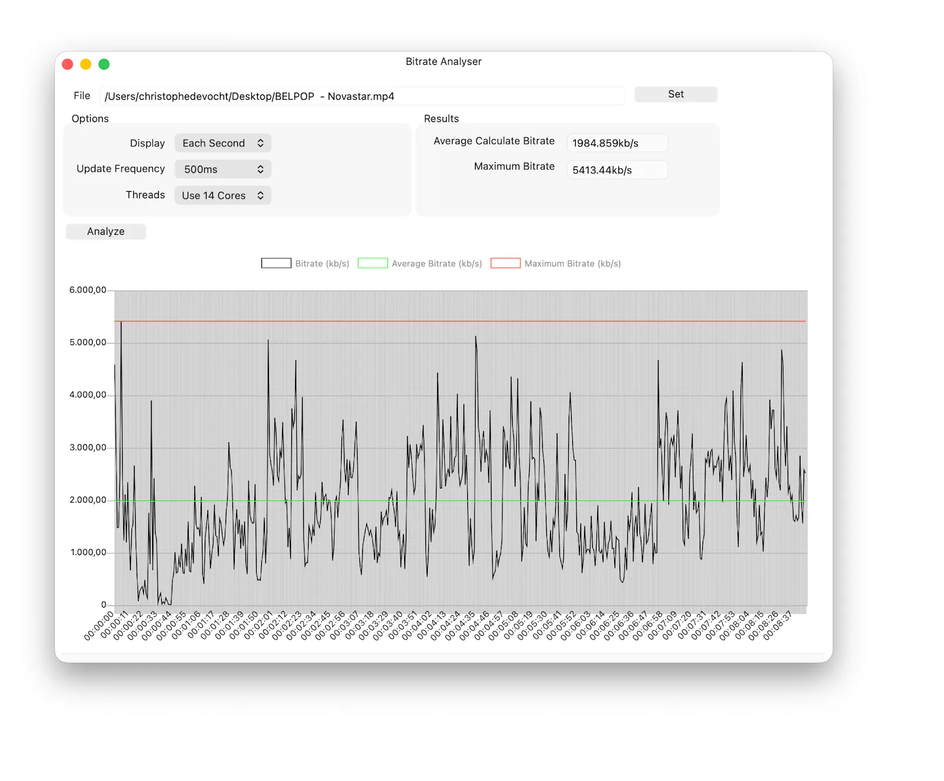Toggle the Bitrate (kb/s) legend swatch
Viewport: 944px width, 781px height.
click(276, 263)
